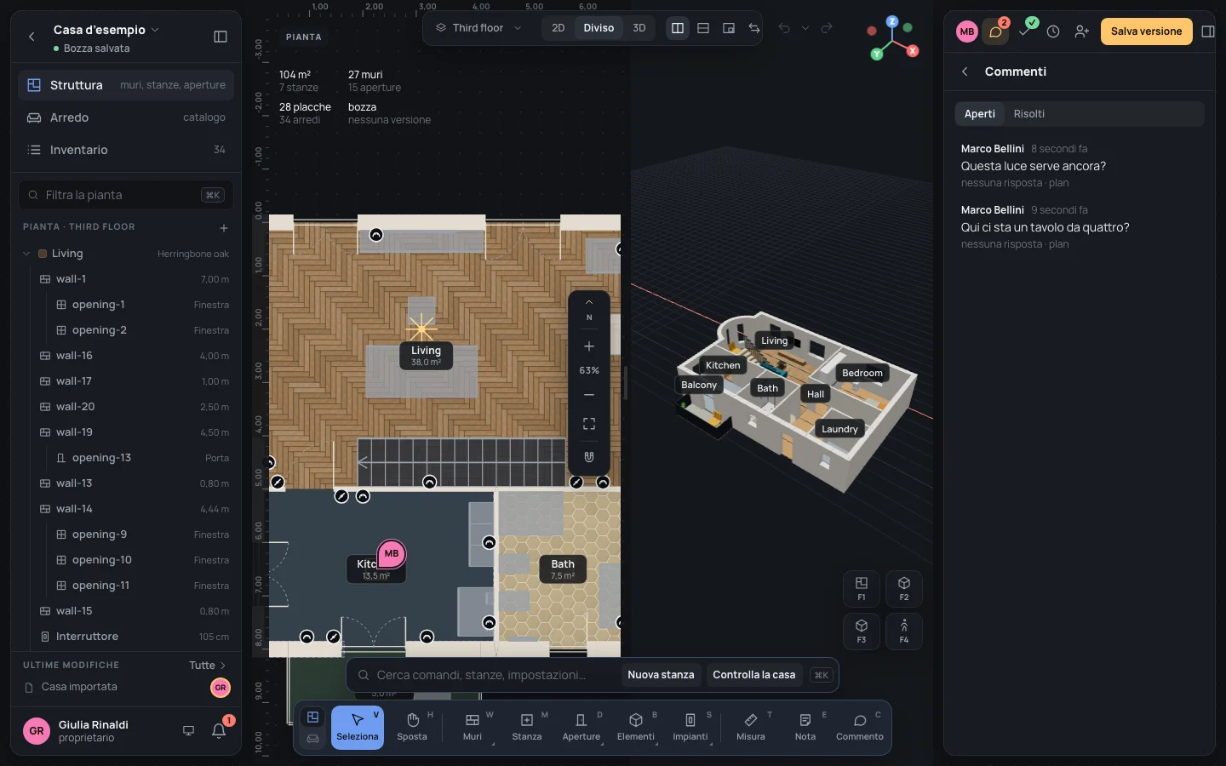Collapse the Living room tree node

pyautogui.click(x=26, y=254)
